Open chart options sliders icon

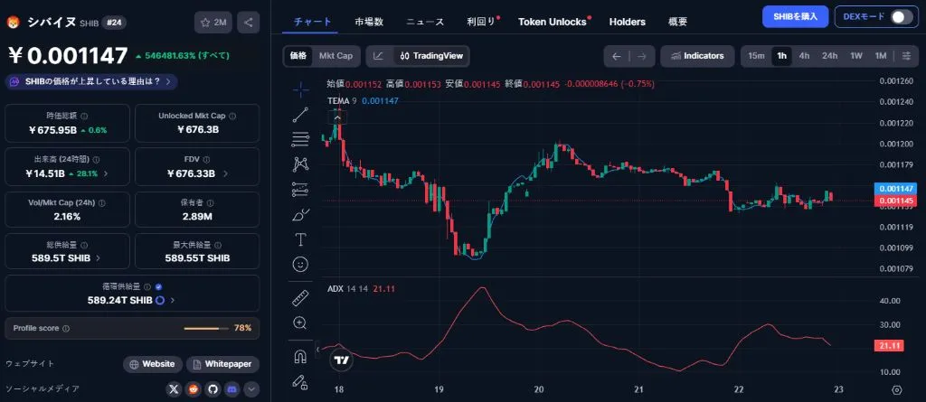[906, 56]
